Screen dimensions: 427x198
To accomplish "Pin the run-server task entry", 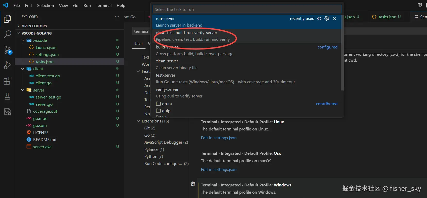I will (x=319, y=18).
